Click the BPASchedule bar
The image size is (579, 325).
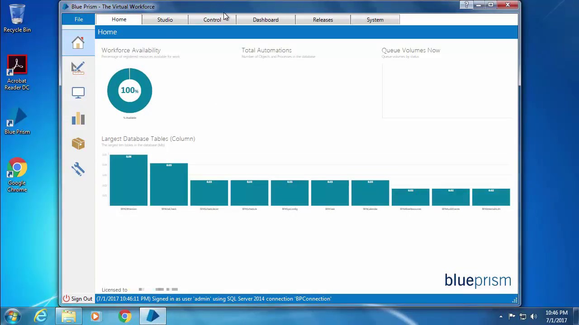tap(249, 193)
